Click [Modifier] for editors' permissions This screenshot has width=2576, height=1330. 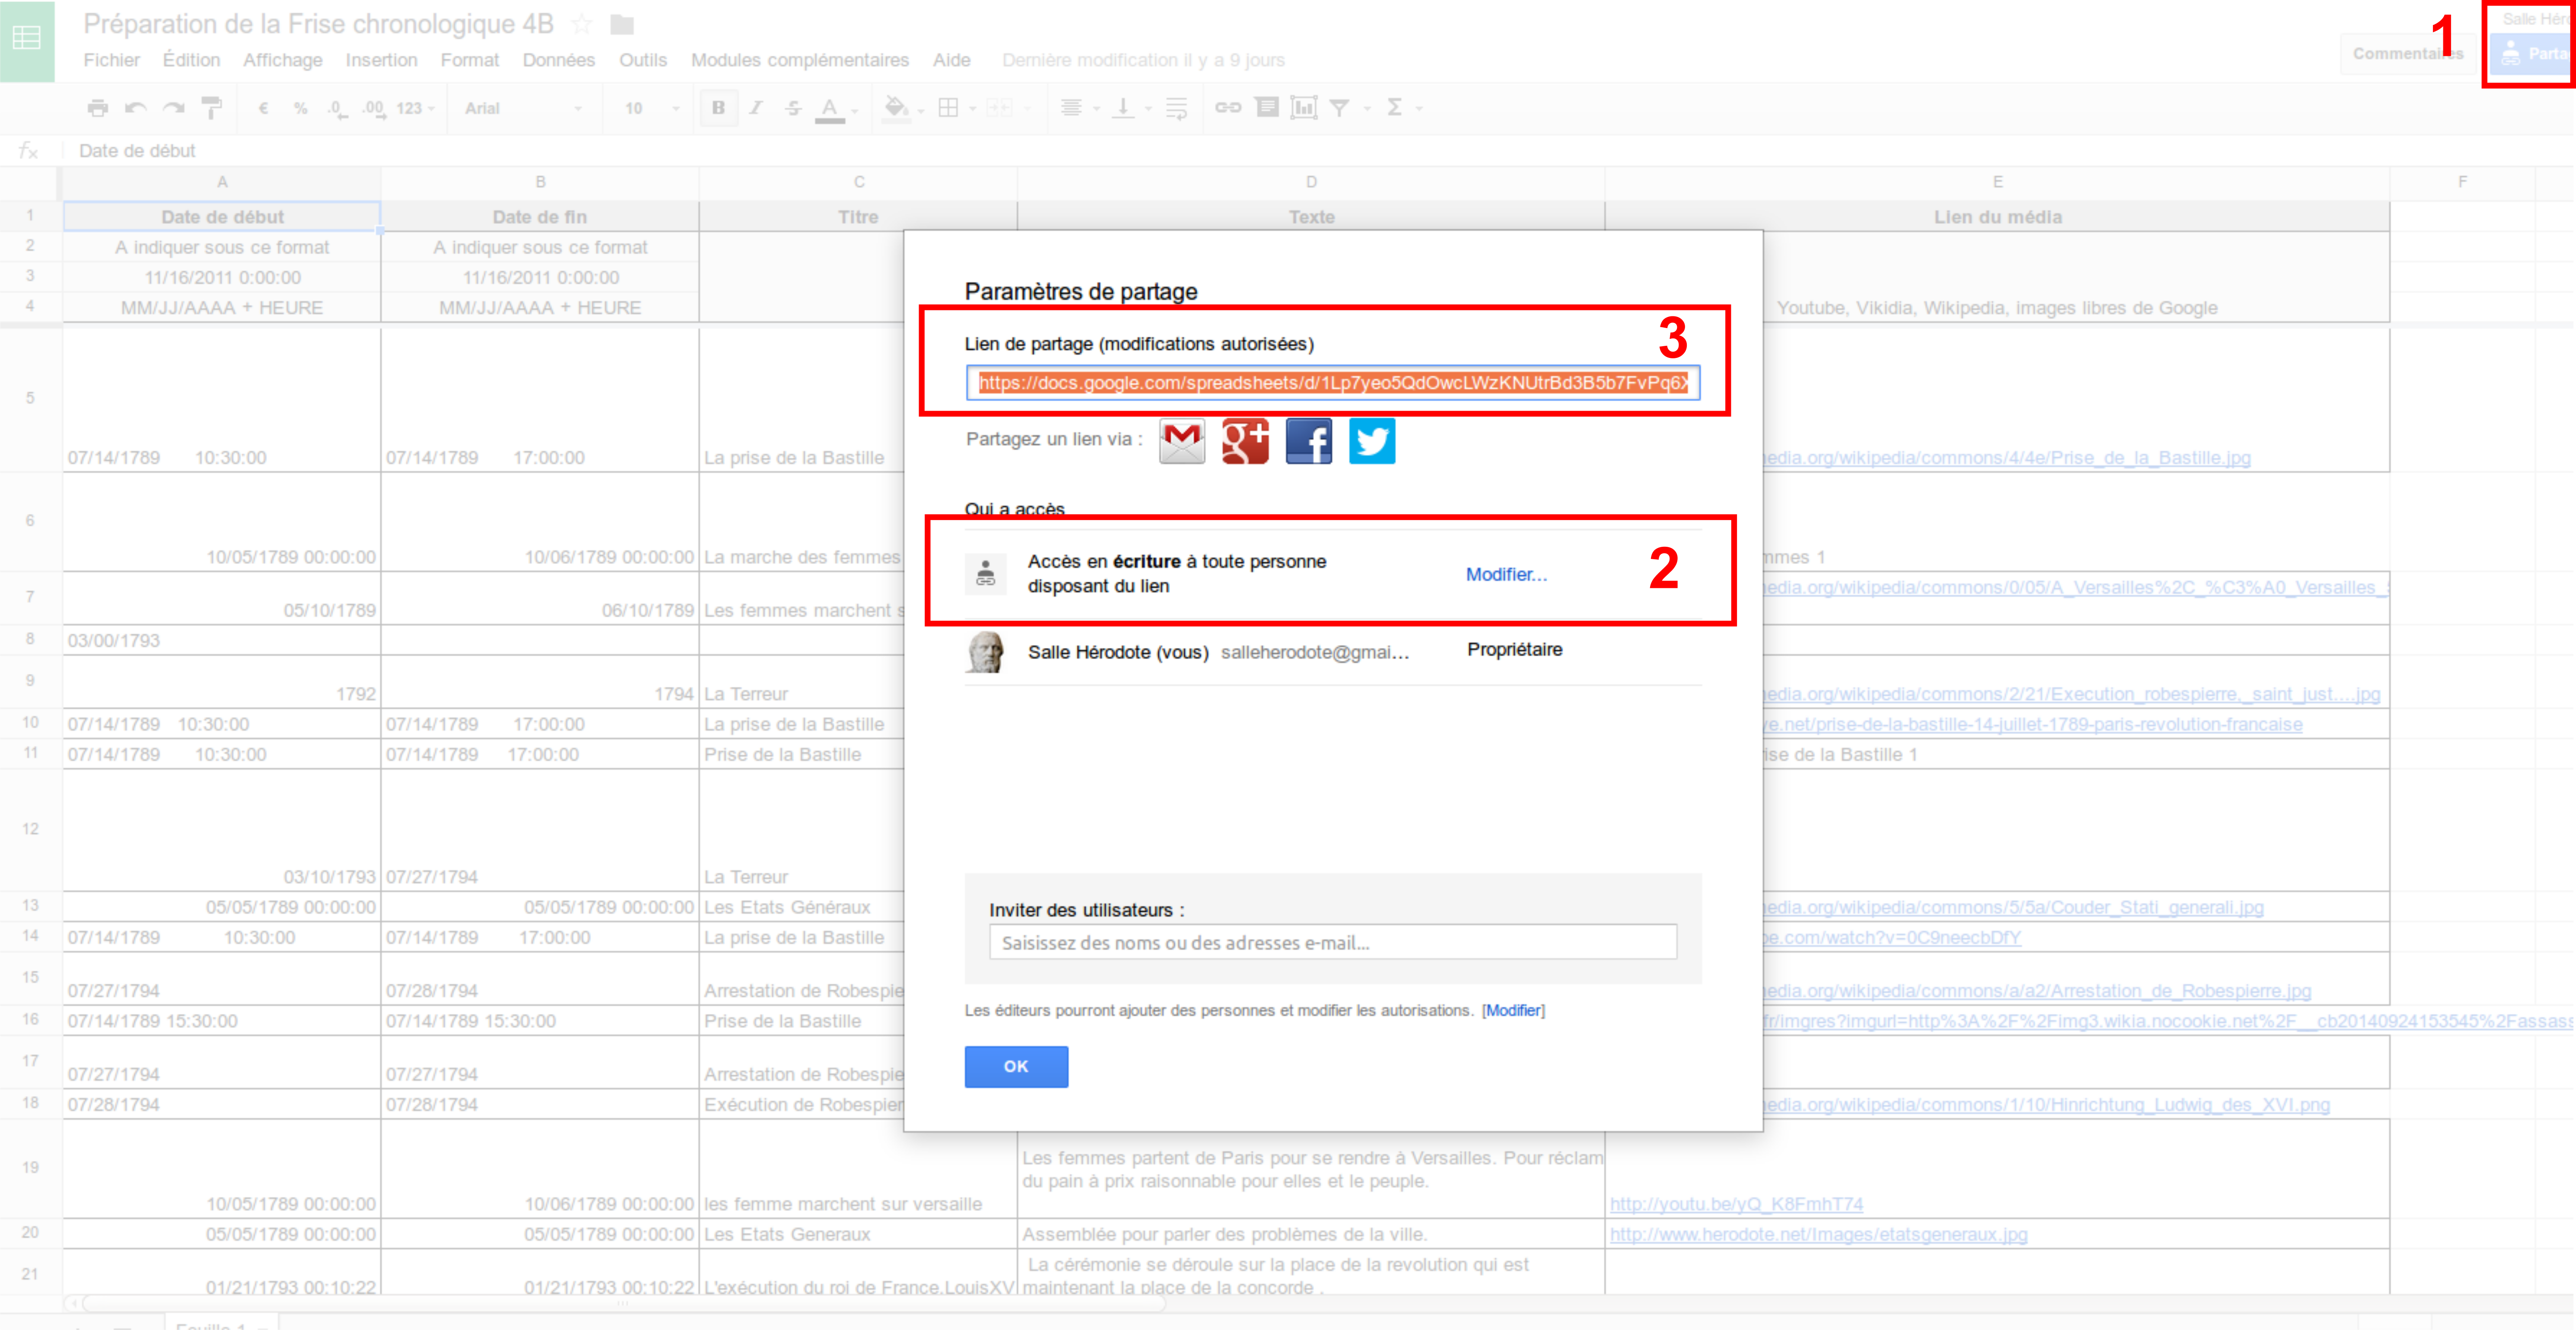(x=1513, y=1011)
